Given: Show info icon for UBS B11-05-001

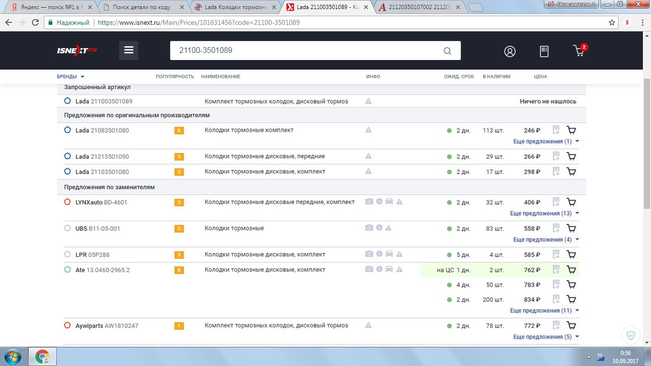Looking at the screenshot, I should tap(379, 228).
